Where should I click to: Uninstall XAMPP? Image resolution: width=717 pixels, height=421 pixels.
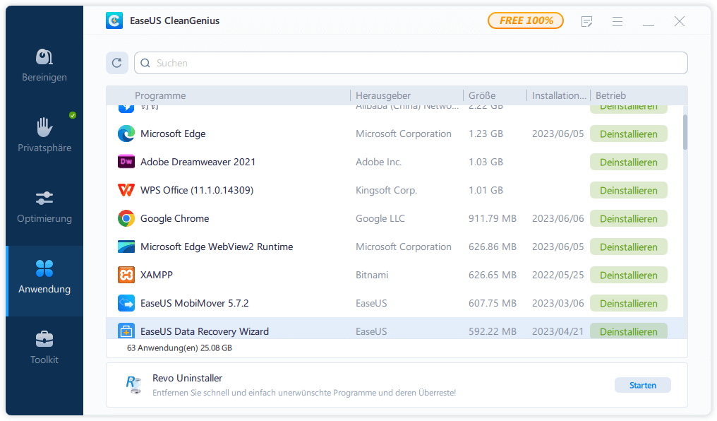[628, 275]
